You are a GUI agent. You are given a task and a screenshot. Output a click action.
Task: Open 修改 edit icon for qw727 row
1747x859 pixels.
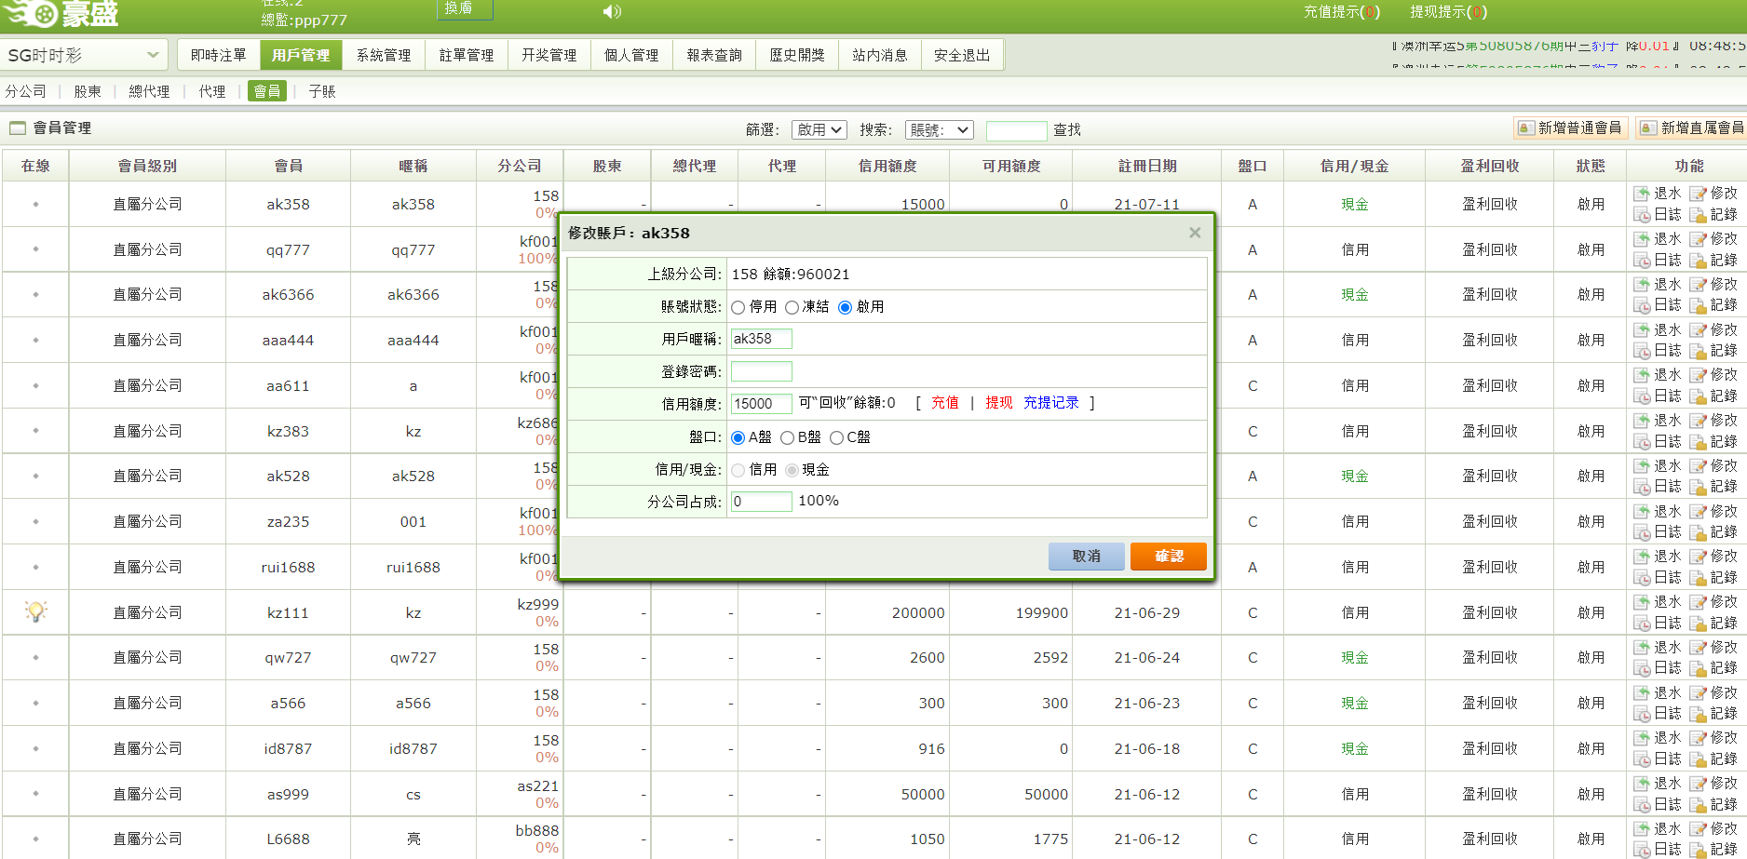click(x=1699, y=648)
